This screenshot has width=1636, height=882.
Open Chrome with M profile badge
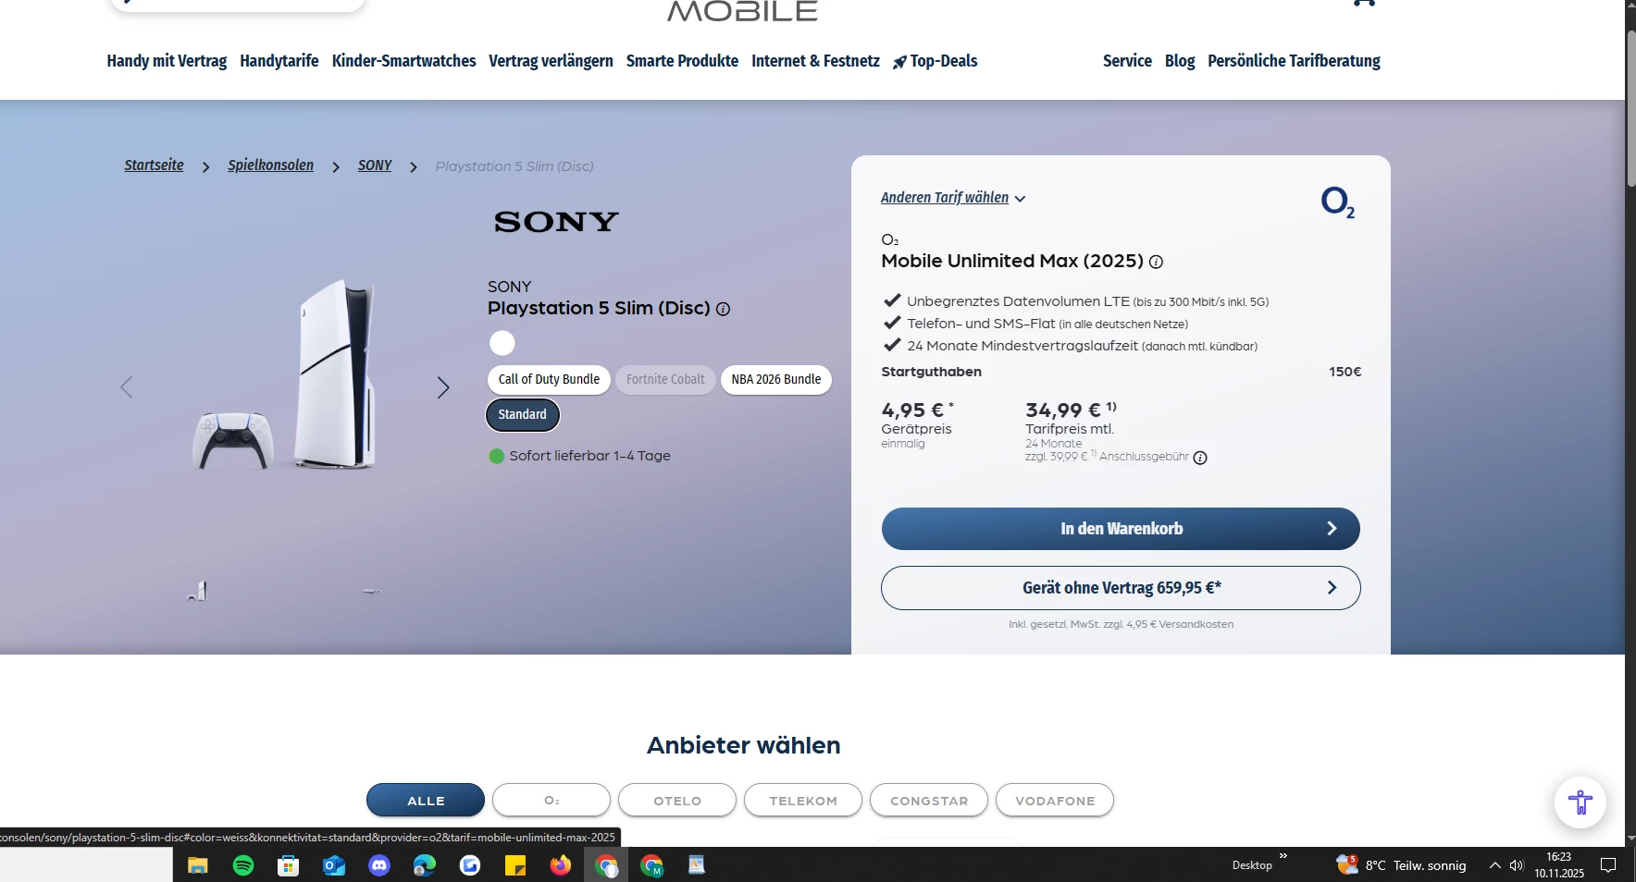pyautogui.click(x=651, y=865)
